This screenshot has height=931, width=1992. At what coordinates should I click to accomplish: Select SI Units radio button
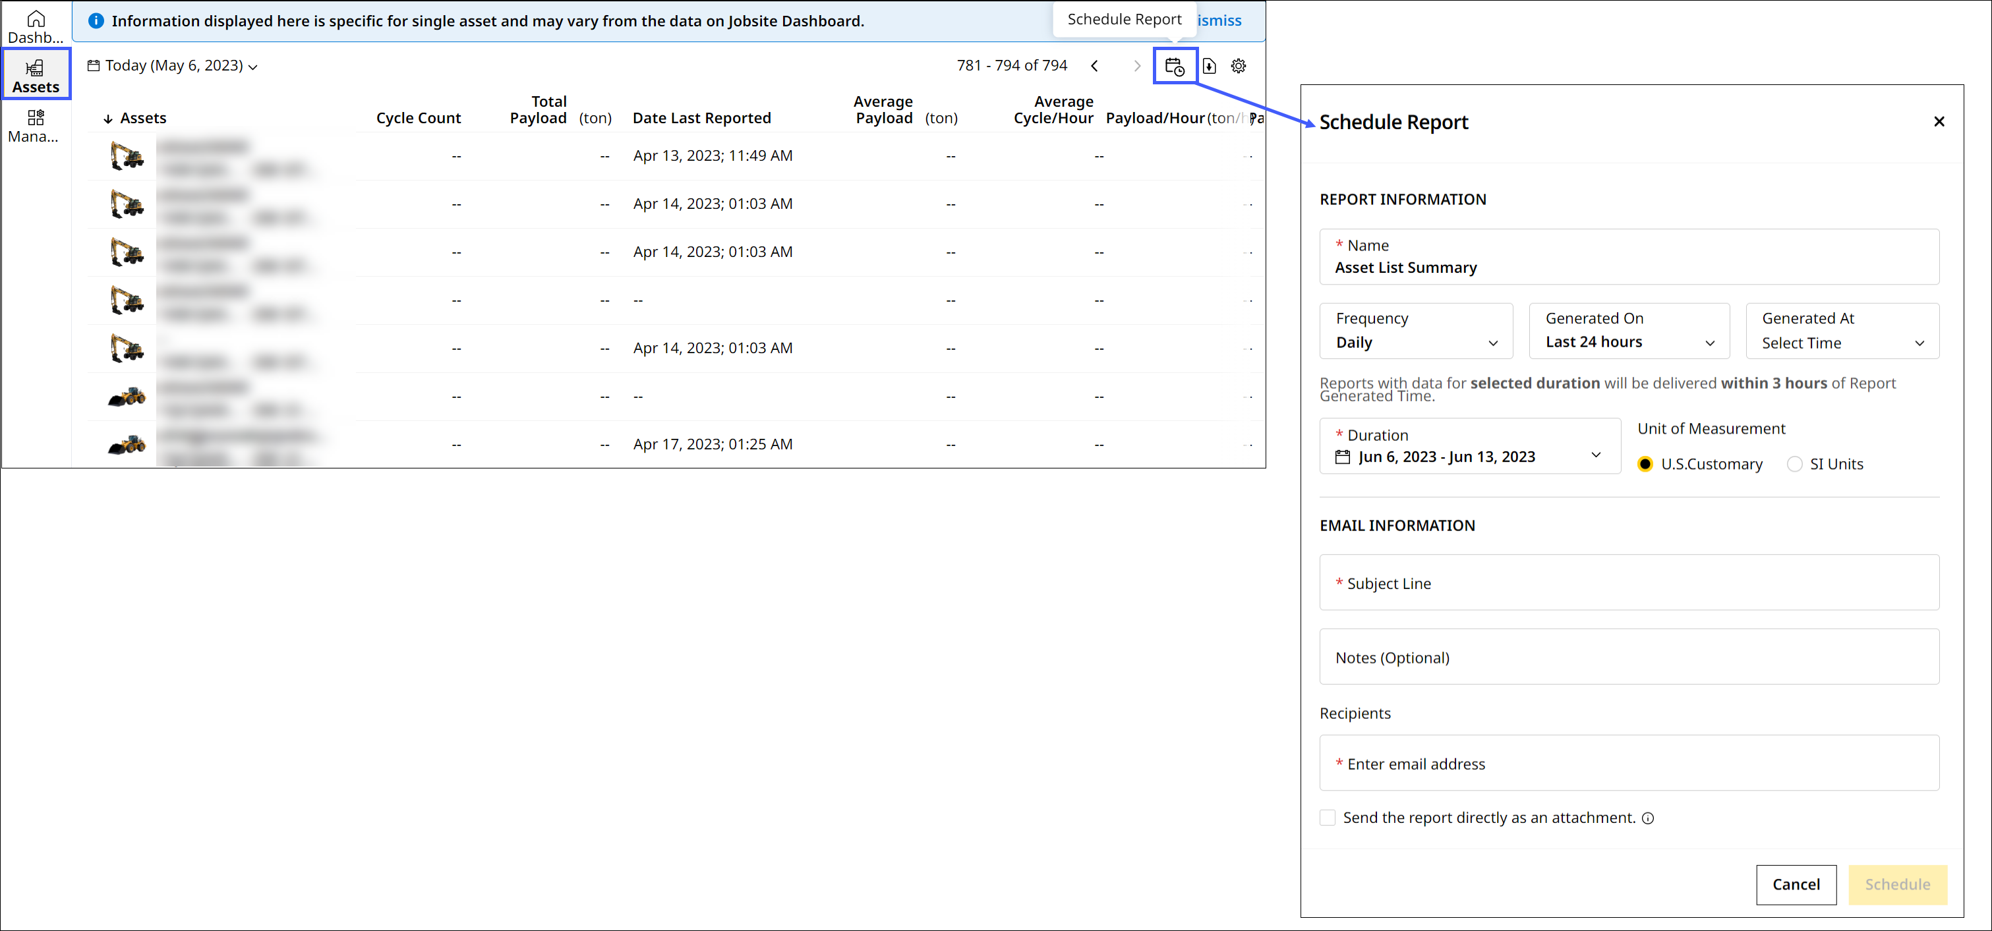click(x=1794, y=464)
